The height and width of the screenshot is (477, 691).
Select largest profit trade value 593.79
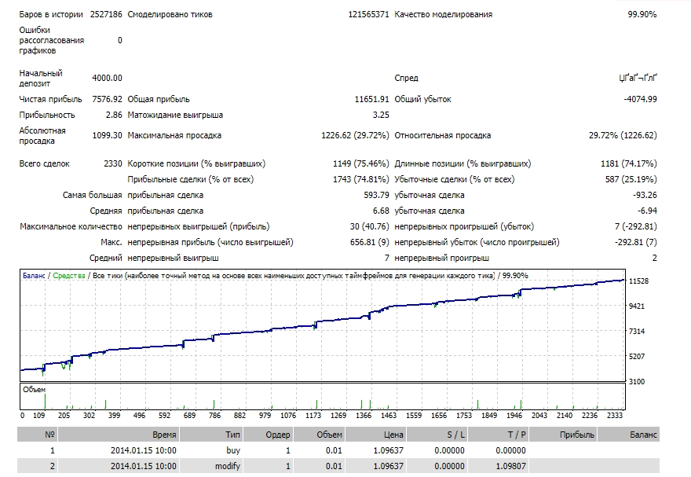[x=376, y=195]
